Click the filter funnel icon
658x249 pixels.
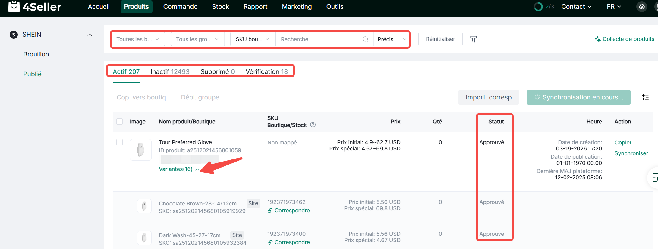[x=473, y=39]
